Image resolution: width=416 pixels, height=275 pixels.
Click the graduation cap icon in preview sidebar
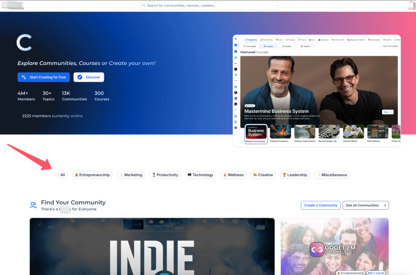coord(235,87)
